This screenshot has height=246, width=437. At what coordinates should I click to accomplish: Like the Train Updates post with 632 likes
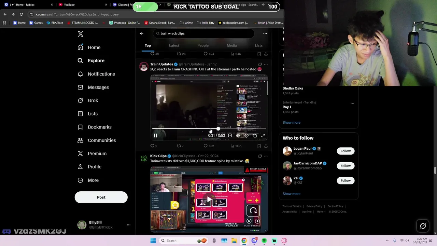tap(209, 146)
